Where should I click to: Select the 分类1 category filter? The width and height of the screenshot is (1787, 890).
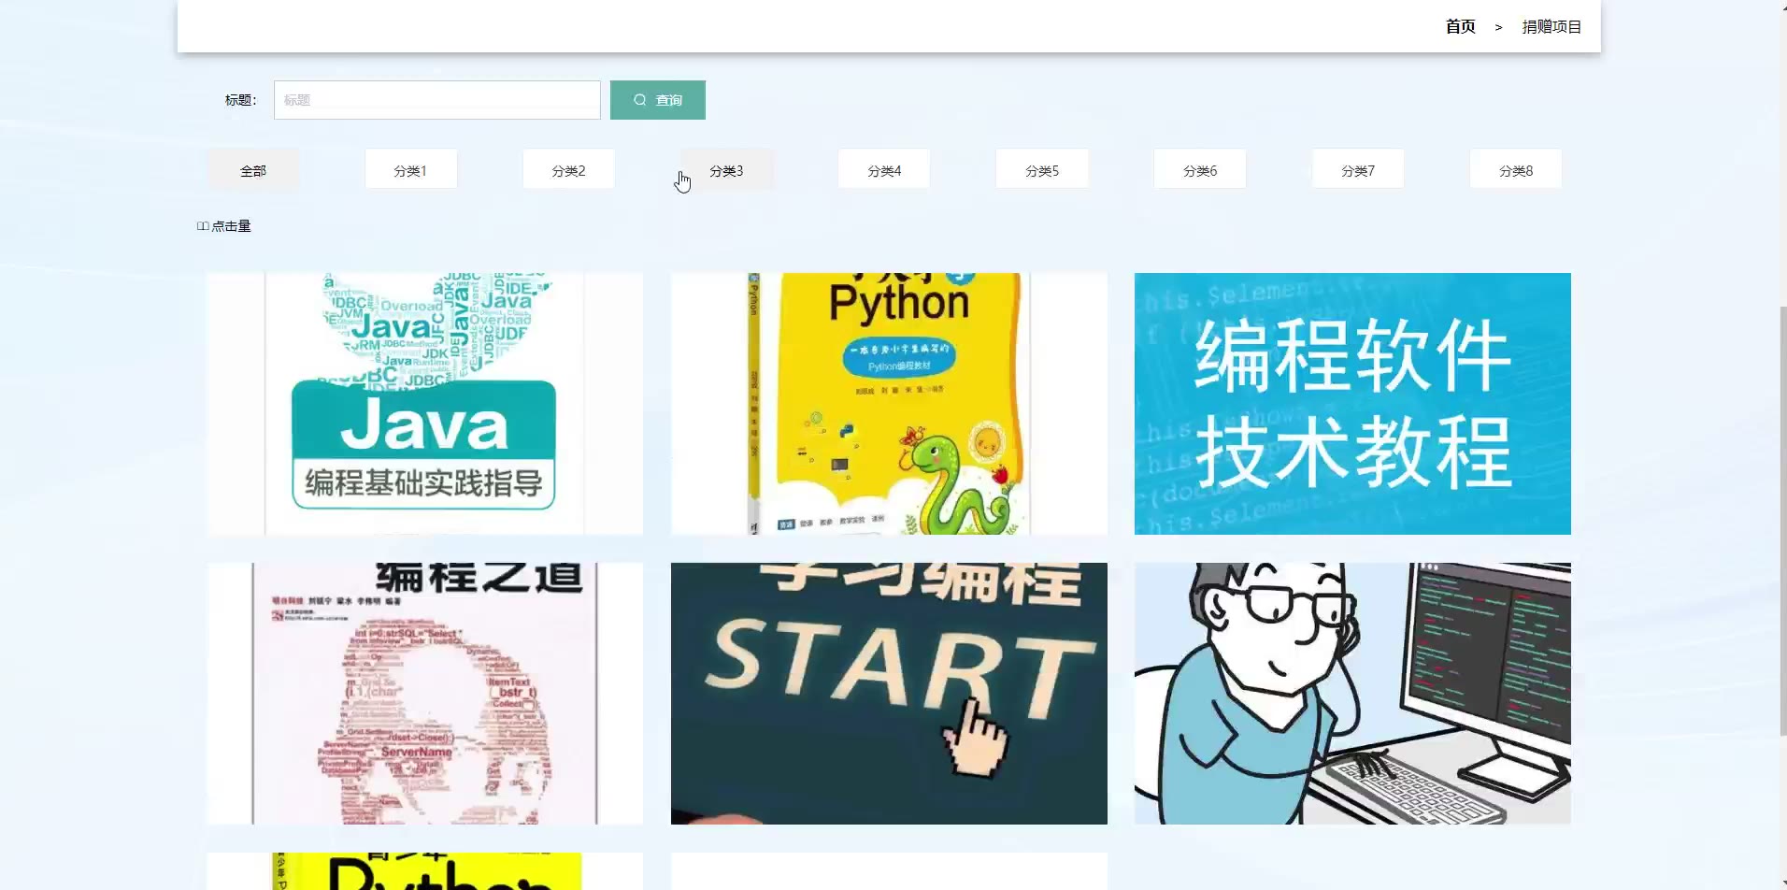[410, 170]
